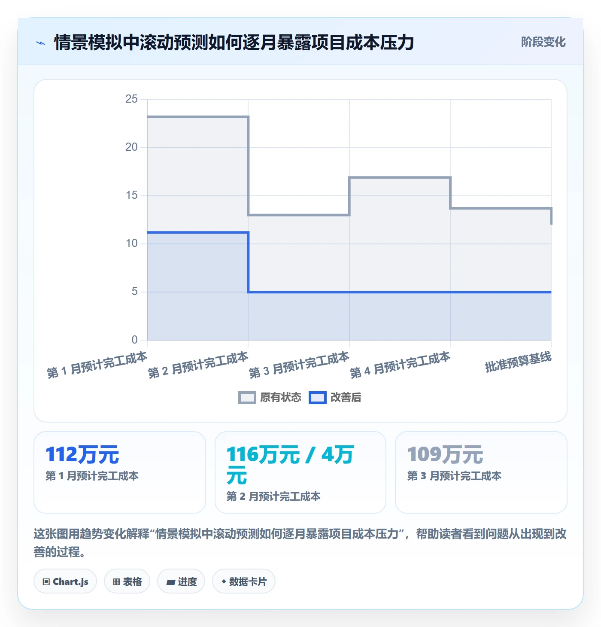Viewport: 601px width, 627px height.
Task: Click the 进度 tag icon
Action: pyautogui.click(x=171, y=582)
